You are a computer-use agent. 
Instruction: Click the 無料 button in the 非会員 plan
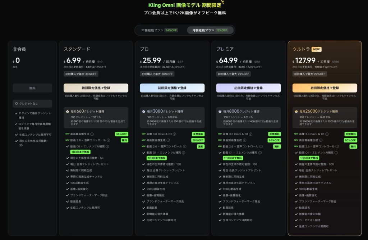[32, 88]
